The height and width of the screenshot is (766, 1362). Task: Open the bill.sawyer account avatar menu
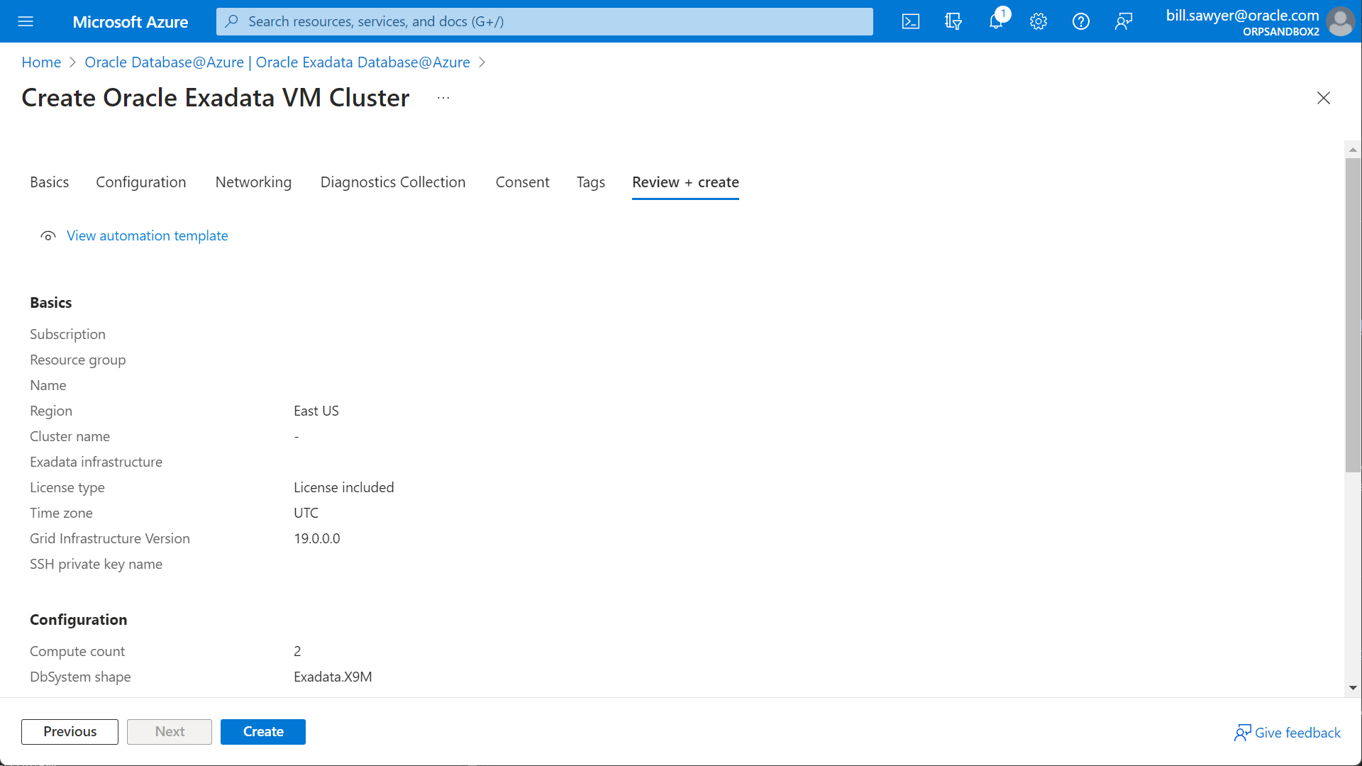tap(1340, 21)
